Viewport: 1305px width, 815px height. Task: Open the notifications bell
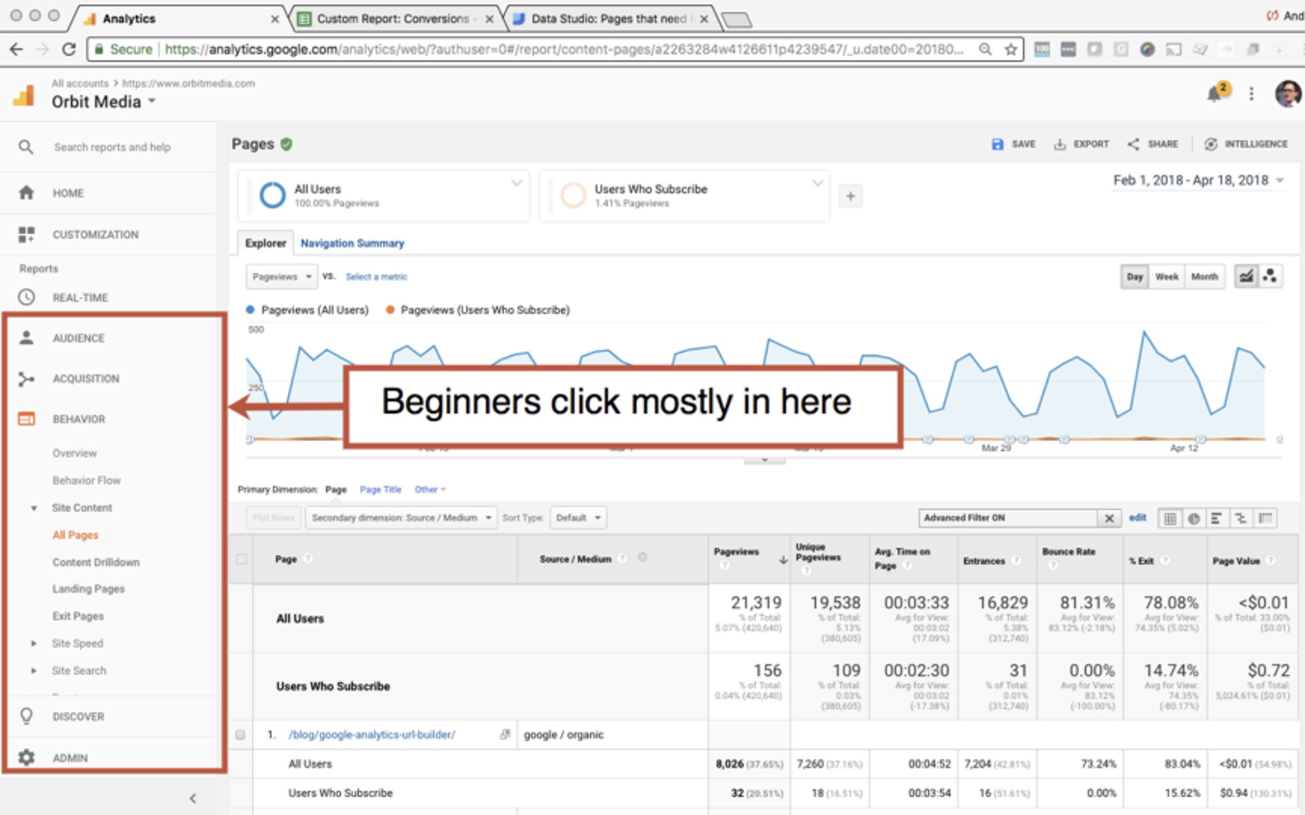[x=1214, y=94]
